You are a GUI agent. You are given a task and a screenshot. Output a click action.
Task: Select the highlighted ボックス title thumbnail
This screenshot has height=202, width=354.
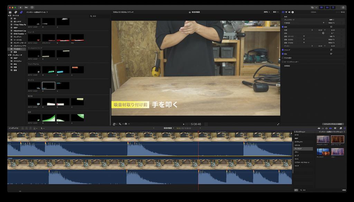click(48, 86)
